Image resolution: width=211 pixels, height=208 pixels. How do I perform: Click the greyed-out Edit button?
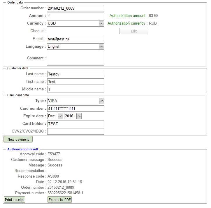pyautogui.click(x=133, y=31)
